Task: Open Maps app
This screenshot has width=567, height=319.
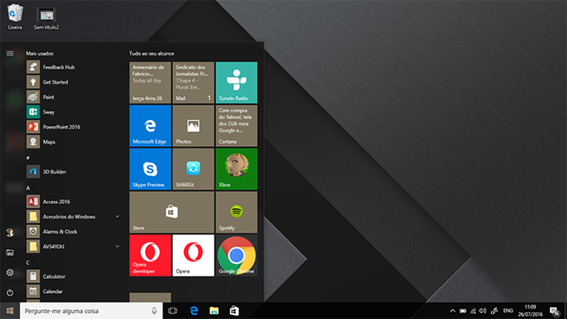Action: [x=73, y=142]
